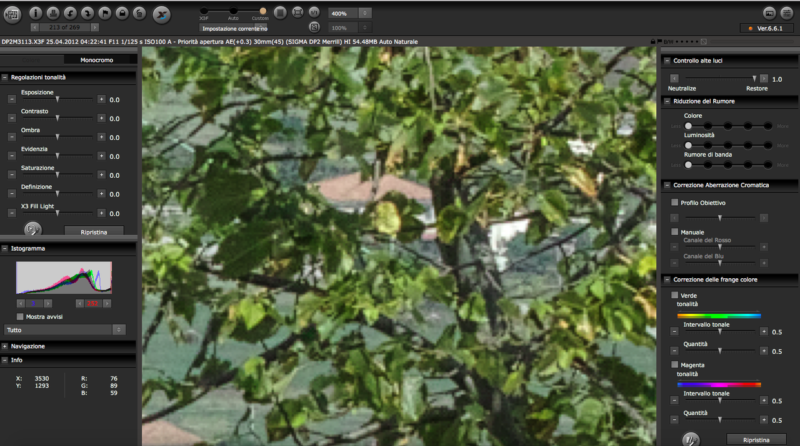800x446 pixels.
Task: Decrease Evidenzia with minus button
Action: [12, 156]
